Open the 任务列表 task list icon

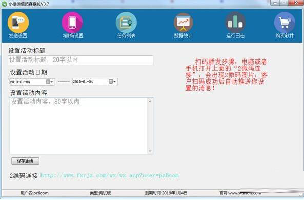click(x=126, y=23)
